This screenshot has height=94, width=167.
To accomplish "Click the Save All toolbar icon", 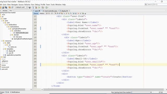I will [x=6, y=7].
